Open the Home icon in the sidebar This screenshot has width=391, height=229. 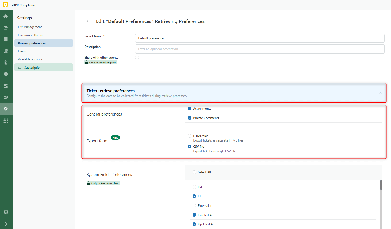[x=6, y=16]
